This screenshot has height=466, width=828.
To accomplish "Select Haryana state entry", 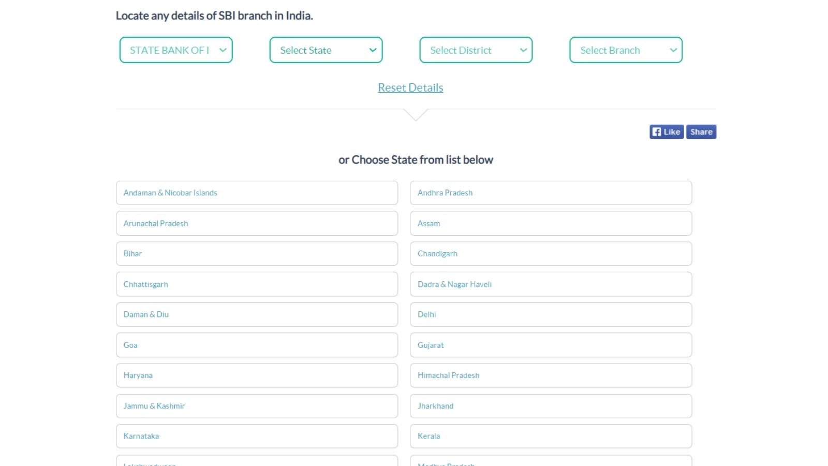I will (x=257, y=375).
